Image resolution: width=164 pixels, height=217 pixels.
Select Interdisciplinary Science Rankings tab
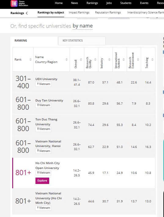coord(146,13)
